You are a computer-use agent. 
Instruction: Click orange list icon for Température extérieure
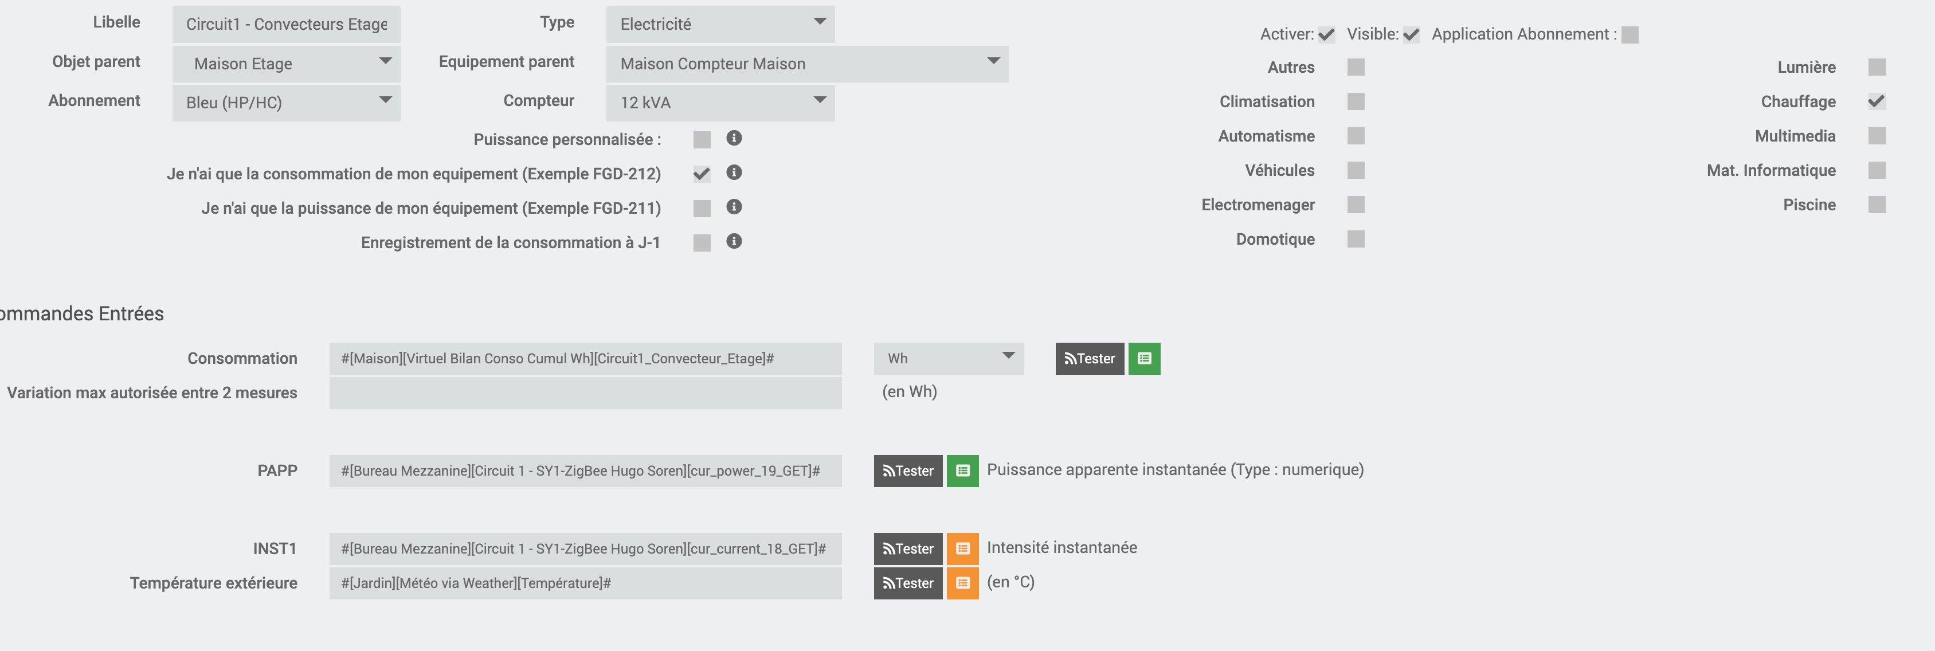(962, 583)
